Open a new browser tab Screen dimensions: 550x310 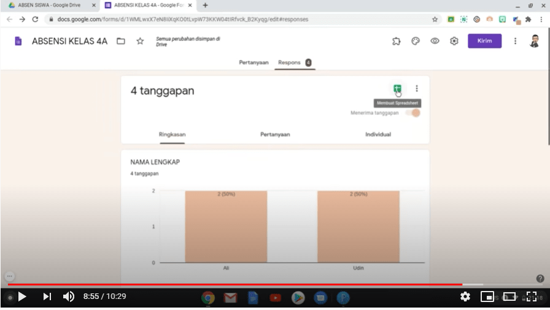tap(205, 6)
